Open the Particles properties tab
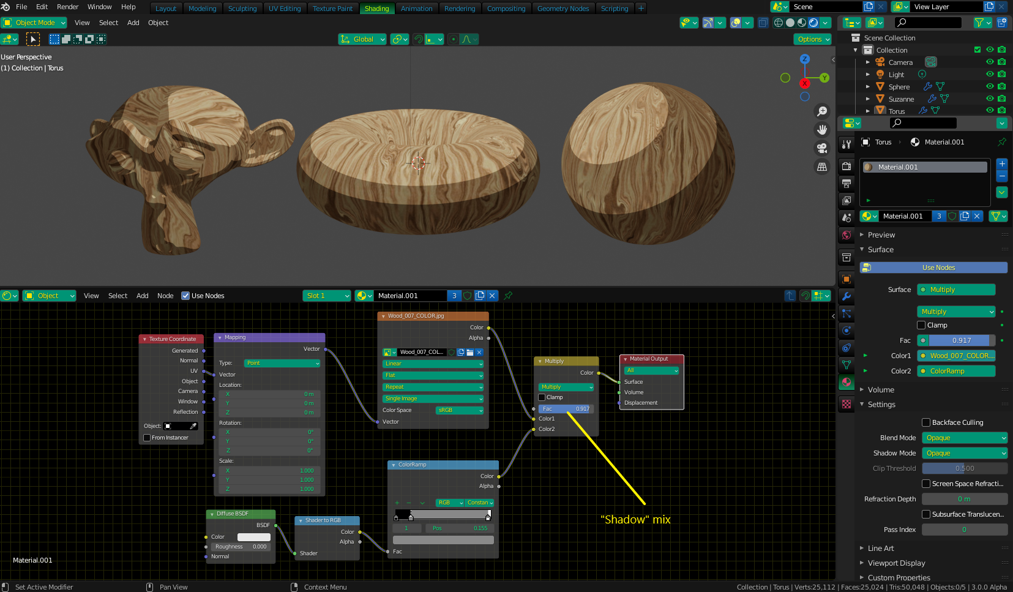This screenshot has height=592, width=1013. pyautogui.click(x=847, y=313)
